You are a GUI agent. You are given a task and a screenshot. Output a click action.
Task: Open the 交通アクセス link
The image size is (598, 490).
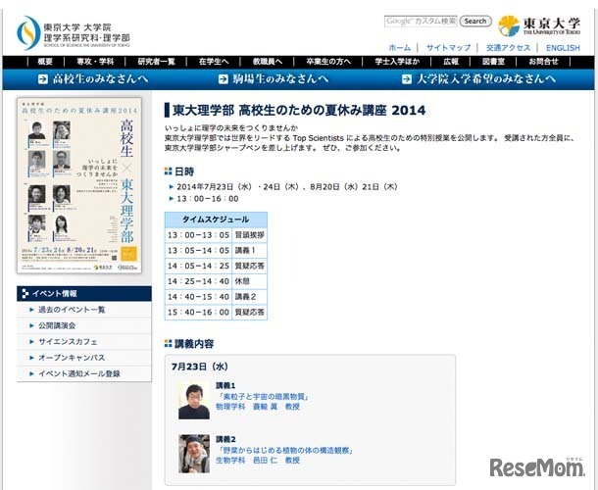click(x=508, y=48)
